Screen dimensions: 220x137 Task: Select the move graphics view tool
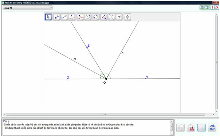tap(127, 17)
